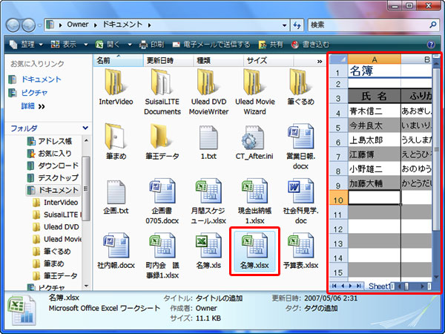Sort by the 種類 column header
Image resolution: width=445 pixels, height=334 pixels.
tap(219, 61)
